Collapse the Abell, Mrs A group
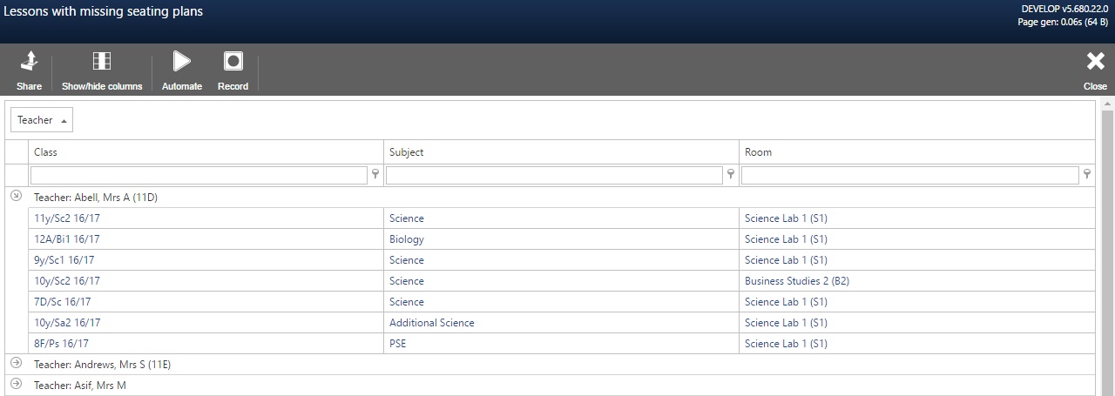 pos(16,197)
